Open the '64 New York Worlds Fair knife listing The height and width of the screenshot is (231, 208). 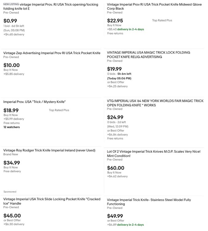click(x=155, y=103)
